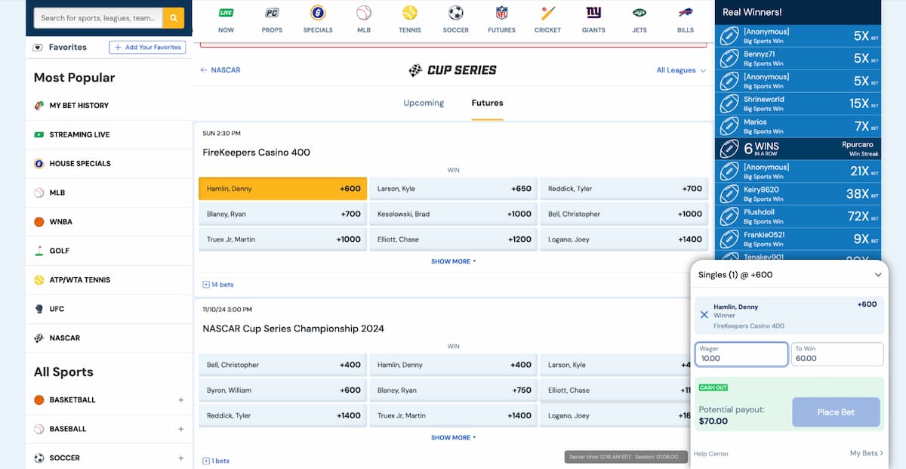Switch to the Futures tab
The width and height of the screenshot is (906, 469).
pyautogui.click(x=487, y=103)
